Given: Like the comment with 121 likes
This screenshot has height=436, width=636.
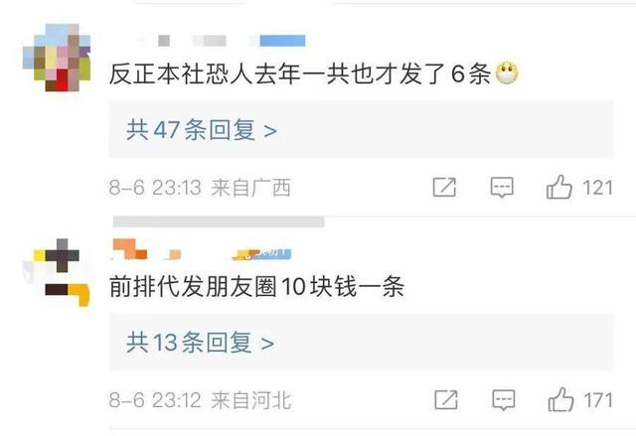Looking at the screenshot, I should pyautogui.click(x=558, y=187).
